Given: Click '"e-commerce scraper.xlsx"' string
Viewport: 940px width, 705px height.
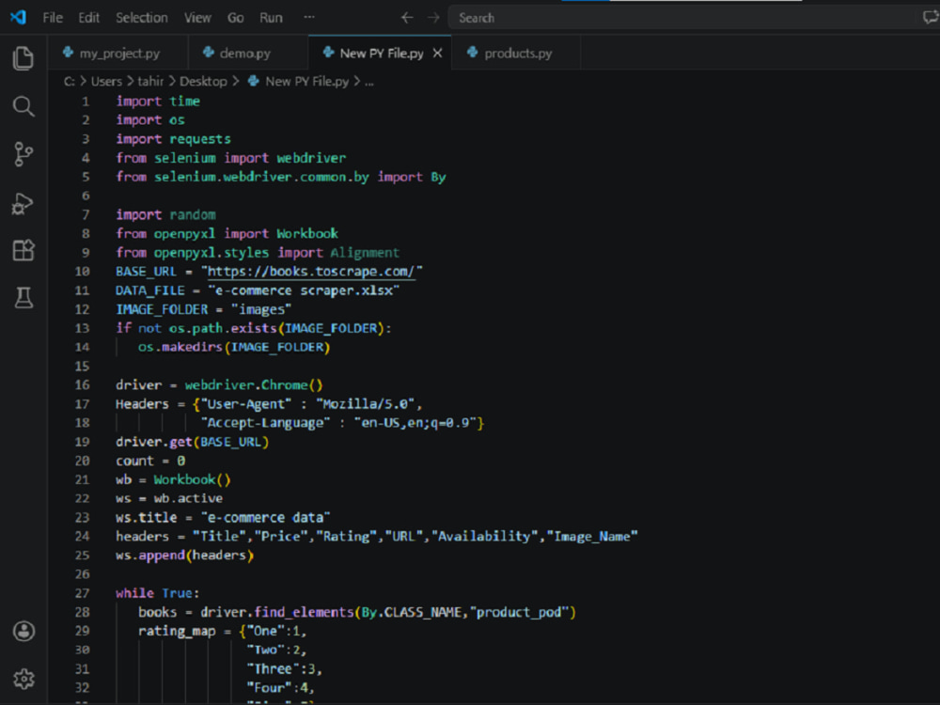Looking at the screenshot, I should pyautogui.click(x=304, y=290).
